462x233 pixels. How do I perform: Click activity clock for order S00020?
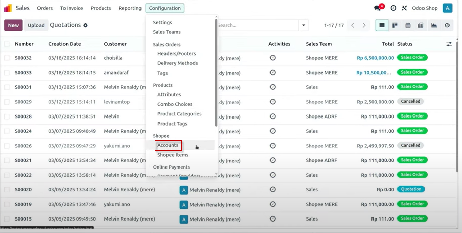pyautogui.click(x=273, y=189)
